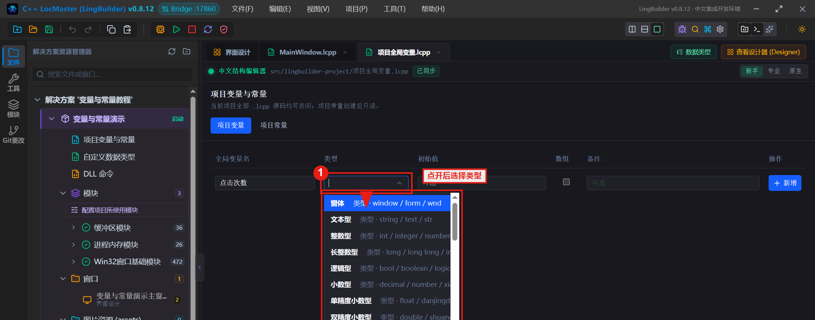Open the 文件(F) menu
The width and height of the screenshot is (815, 320).
pos(242,9)
